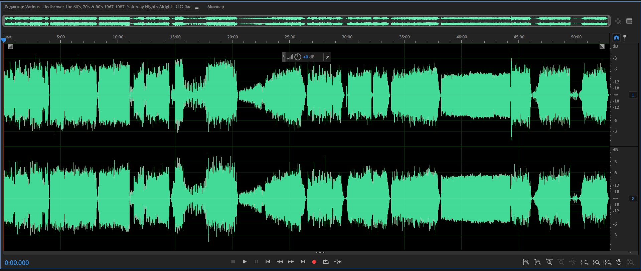Toggle skip selection icon in transport bar

[337, 262]
